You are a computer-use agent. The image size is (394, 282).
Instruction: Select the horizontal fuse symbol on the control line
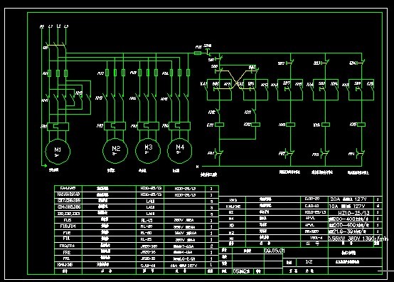pyautogui.click(x=198, y=53)
